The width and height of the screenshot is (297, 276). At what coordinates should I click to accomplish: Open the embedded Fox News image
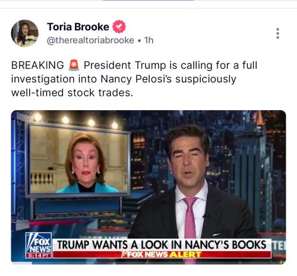click(x=148, y=187)
